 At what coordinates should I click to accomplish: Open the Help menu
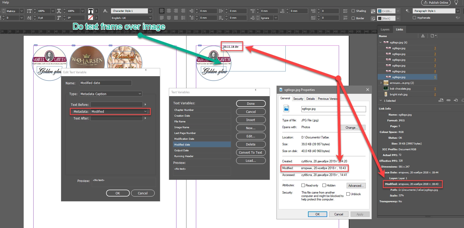6,2
